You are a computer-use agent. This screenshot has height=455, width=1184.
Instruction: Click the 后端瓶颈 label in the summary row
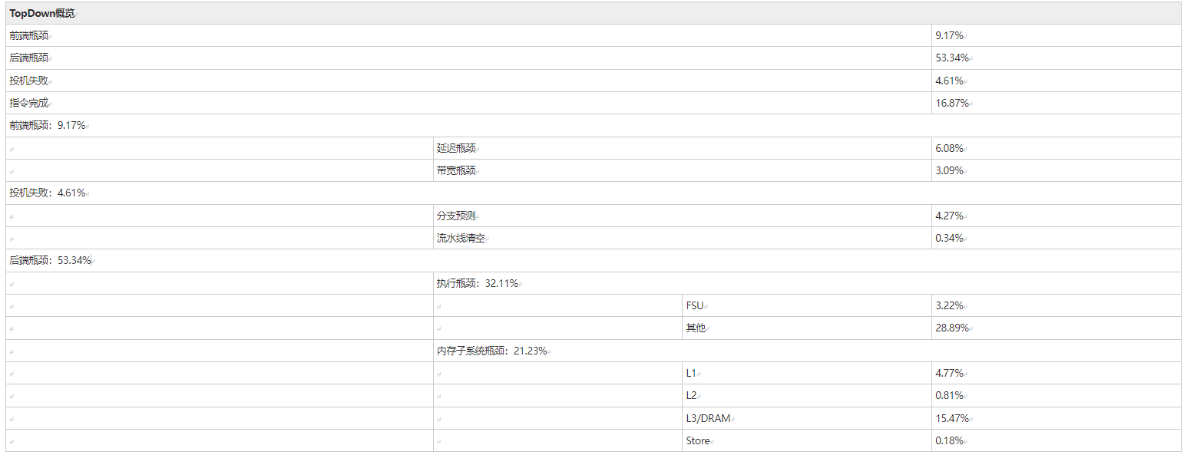[28, 58]
